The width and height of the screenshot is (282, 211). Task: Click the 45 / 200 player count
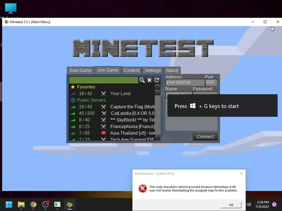point(87,113)
